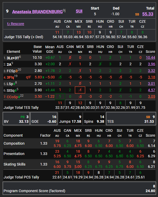Click the 3F!q element name

(x=12, y=77)
